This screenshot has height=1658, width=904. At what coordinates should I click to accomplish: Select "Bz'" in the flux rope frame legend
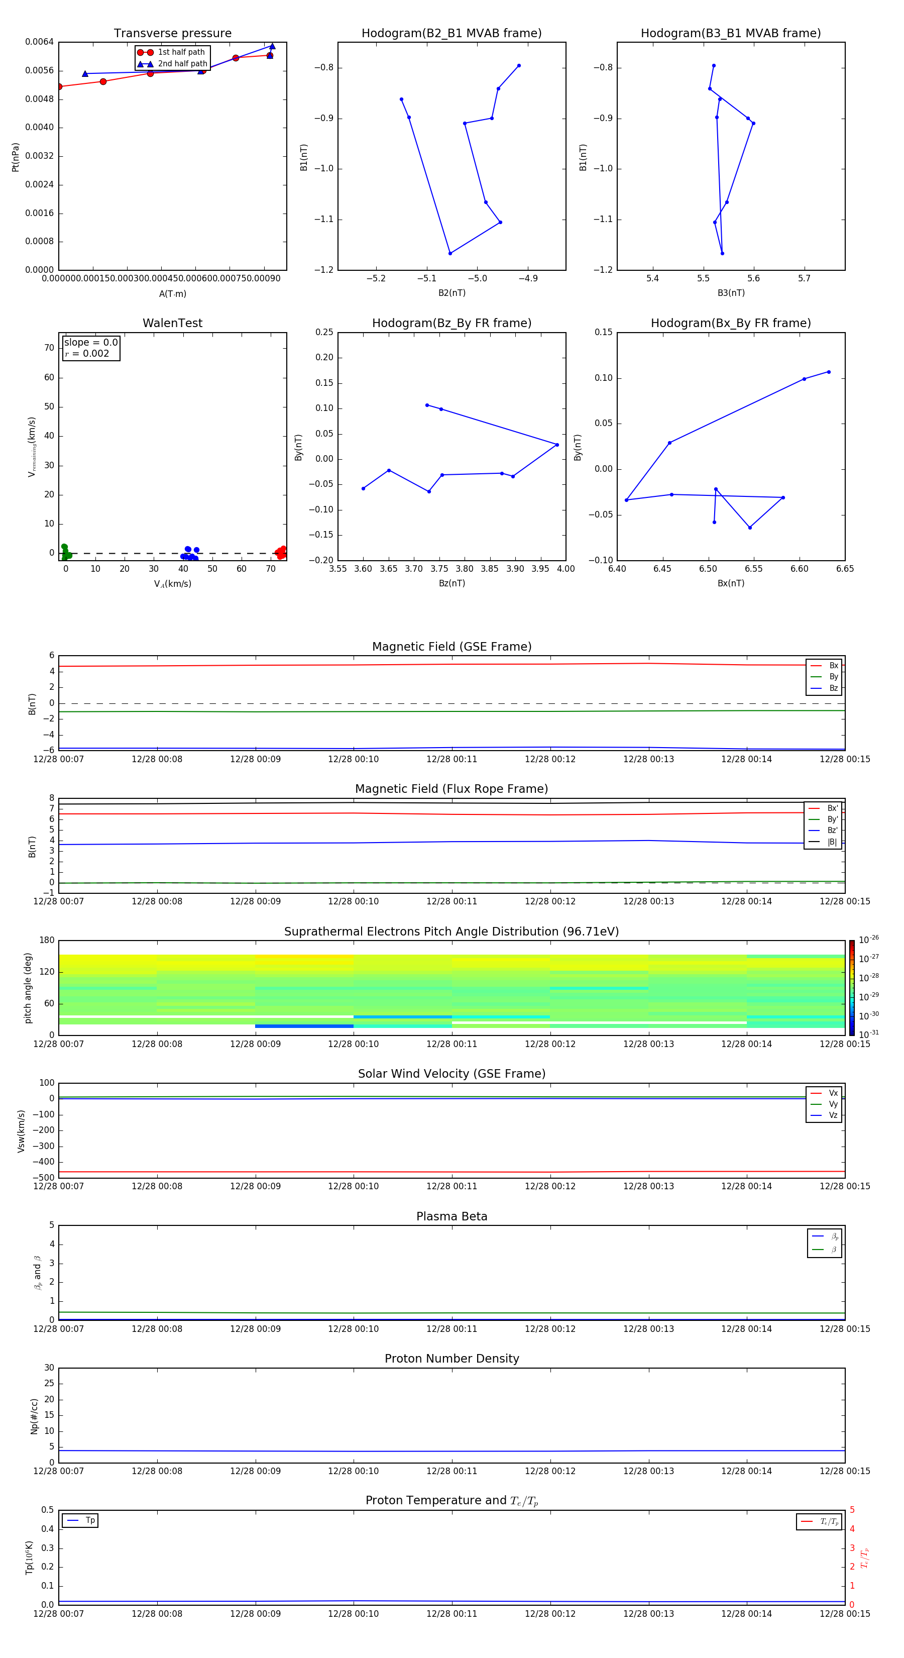(823, 831)
